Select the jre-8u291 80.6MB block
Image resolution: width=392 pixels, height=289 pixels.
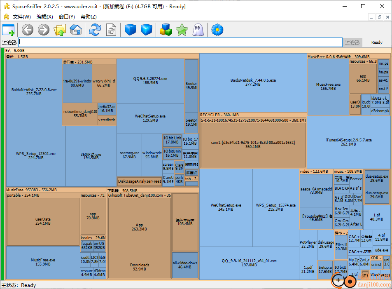(77, 83)
